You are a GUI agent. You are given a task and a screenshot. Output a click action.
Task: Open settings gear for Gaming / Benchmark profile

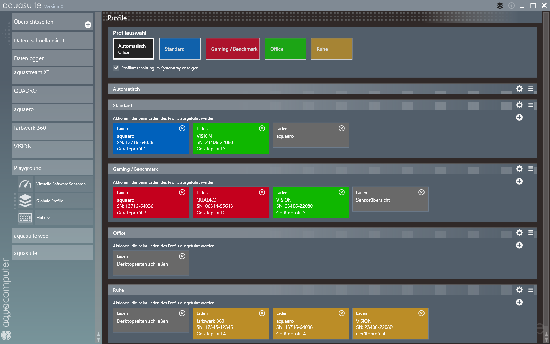(x=519, y=169)
